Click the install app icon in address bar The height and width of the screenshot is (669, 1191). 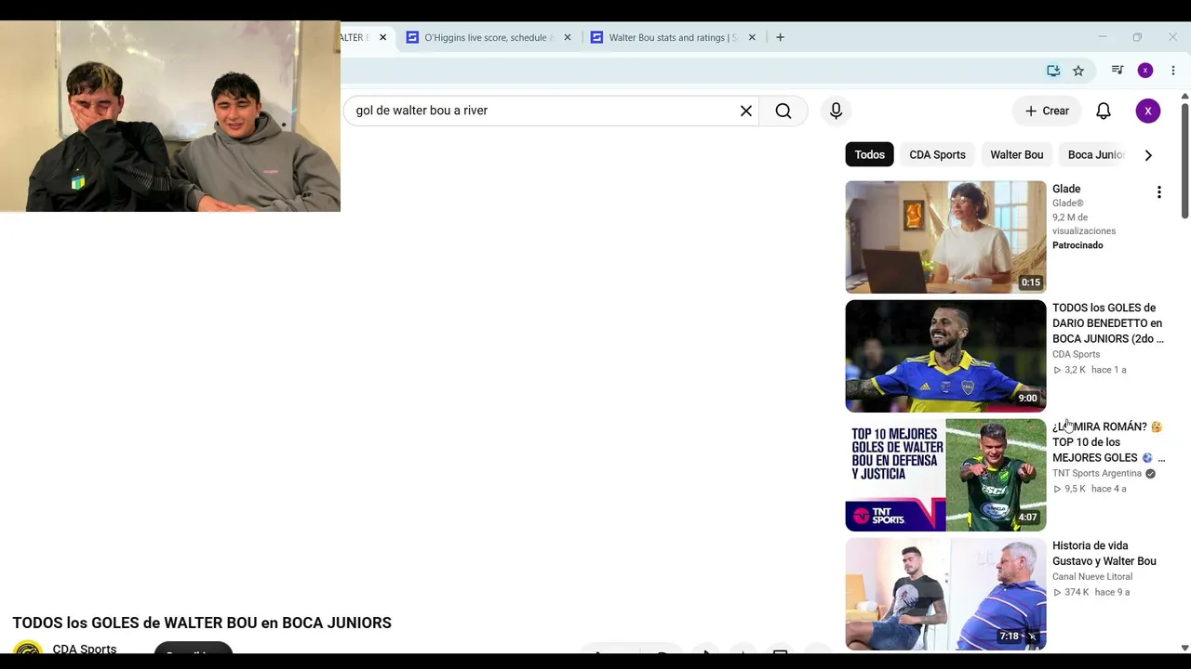[x=1053, y=71]
